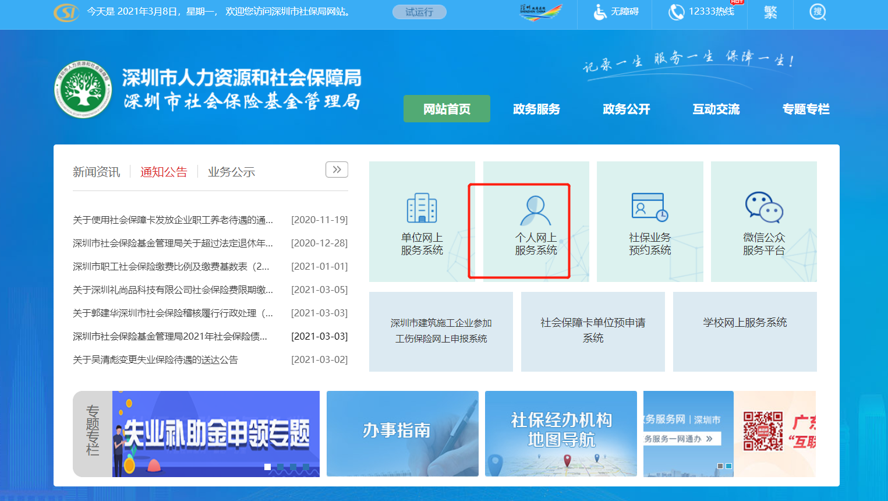Open the 政务公开 navigation menu

click(x=626, y=109)
